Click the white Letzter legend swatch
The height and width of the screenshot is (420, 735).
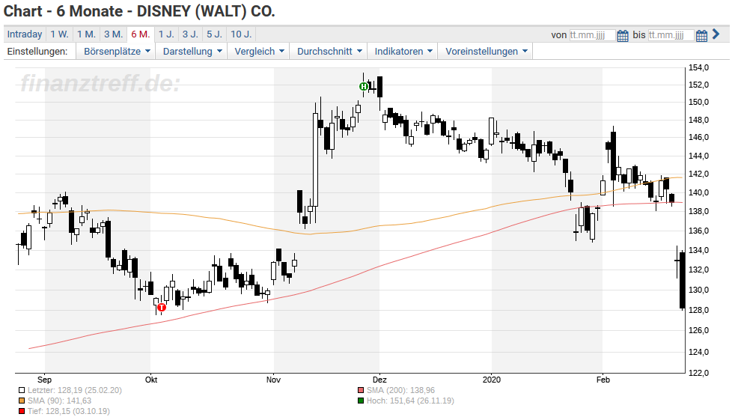point(22,390)
